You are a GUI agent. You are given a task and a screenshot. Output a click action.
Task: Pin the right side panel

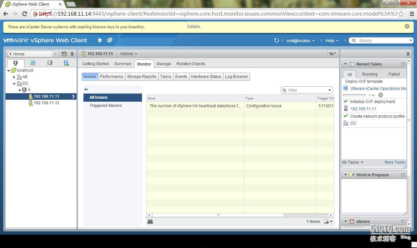(408, 54)
